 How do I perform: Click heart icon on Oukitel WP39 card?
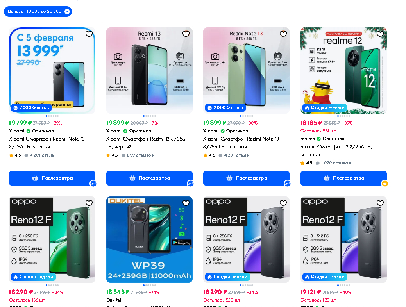(x=186, y=203)
